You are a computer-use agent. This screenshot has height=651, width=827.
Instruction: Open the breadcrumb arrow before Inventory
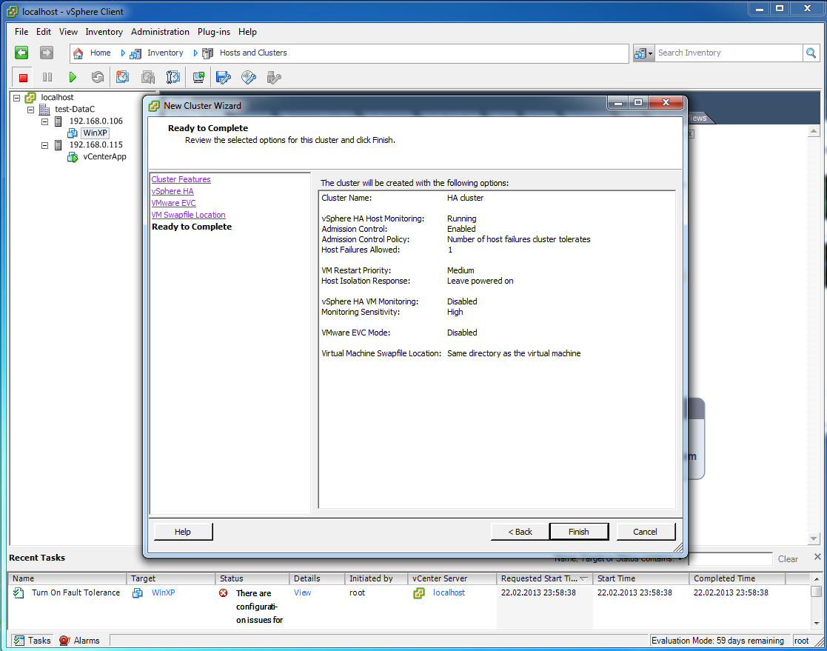pos(123,53)
